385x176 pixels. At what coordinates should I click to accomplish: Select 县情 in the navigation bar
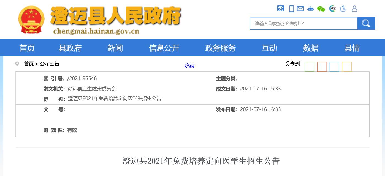coord(352,48)
